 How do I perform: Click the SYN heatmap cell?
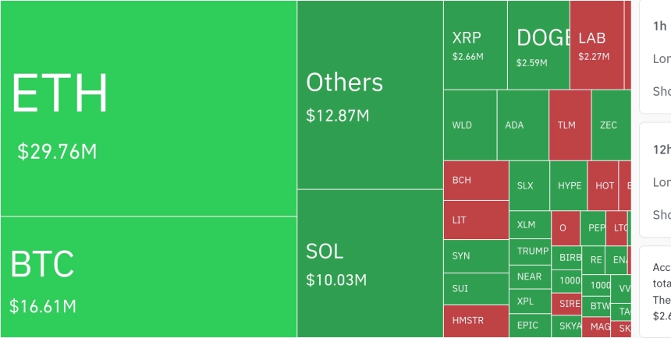click(x=476, y=256)
